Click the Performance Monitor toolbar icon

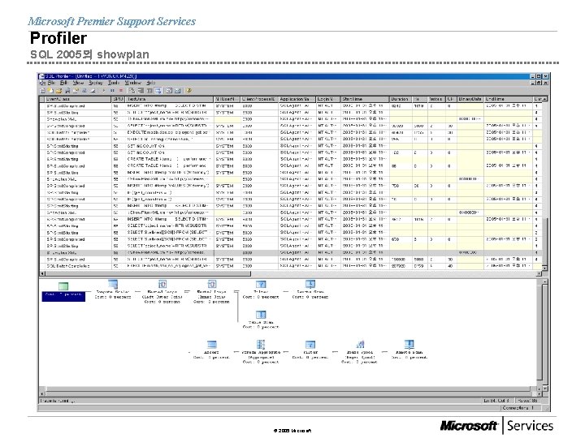pyautogui.click(x=178, y=91)
